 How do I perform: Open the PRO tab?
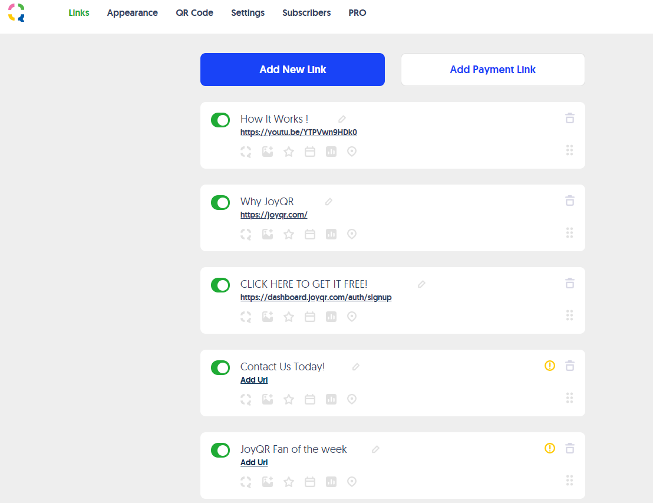click(x=357, y=13)
